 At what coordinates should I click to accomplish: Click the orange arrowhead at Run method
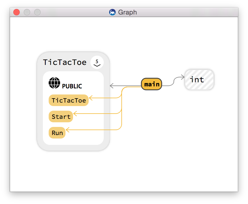pos(68,130)
